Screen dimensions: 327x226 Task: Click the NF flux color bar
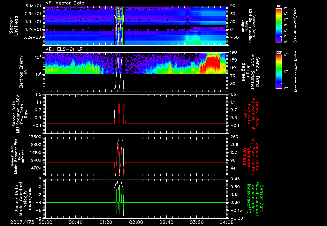279,25
